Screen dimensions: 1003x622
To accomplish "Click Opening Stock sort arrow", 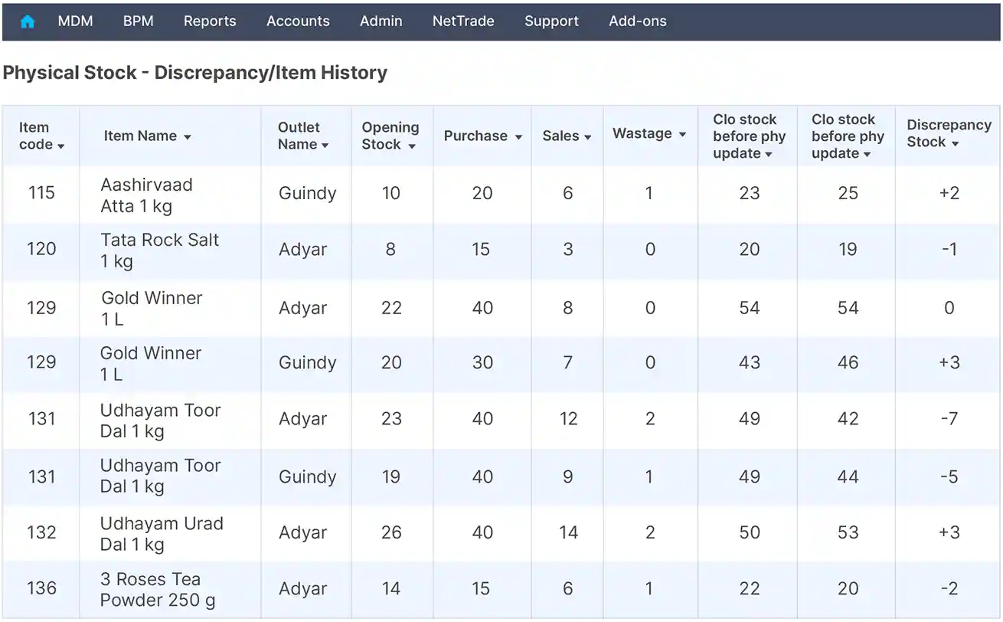I will [412, 146].
